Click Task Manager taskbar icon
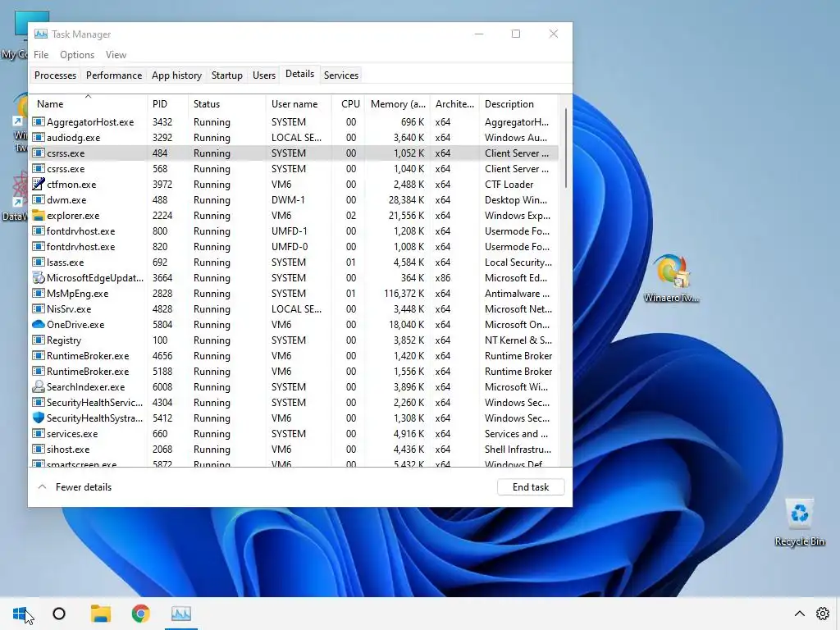840x630 pixels. click(181, 614)
